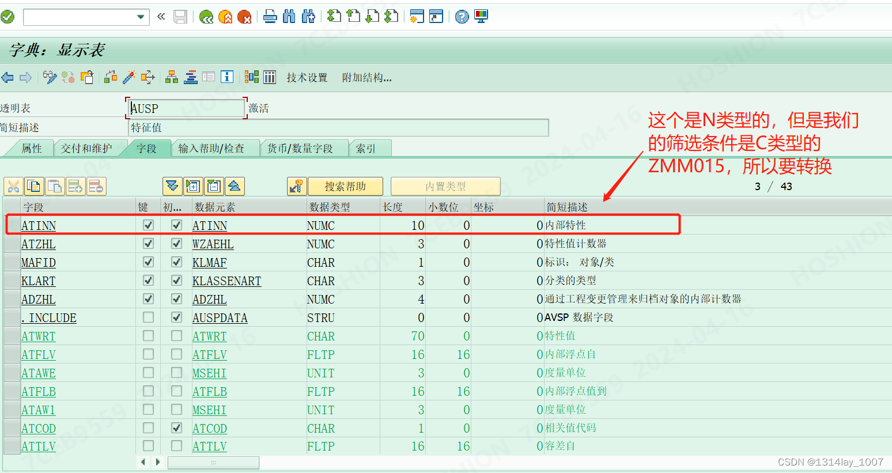
Task: Click the green Enter checkmark icon
Action: 7,17
